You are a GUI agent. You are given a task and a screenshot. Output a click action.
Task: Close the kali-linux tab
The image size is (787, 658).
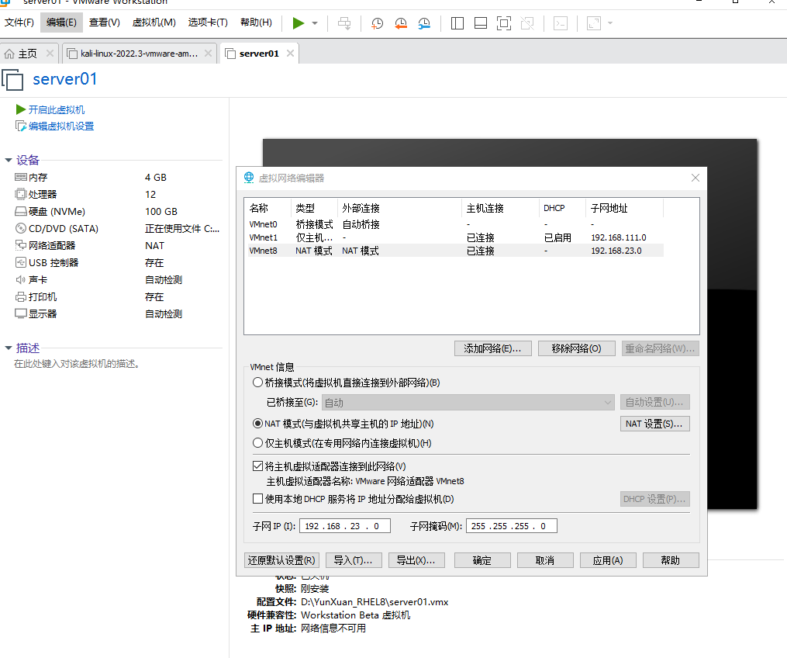pos(209,54)
